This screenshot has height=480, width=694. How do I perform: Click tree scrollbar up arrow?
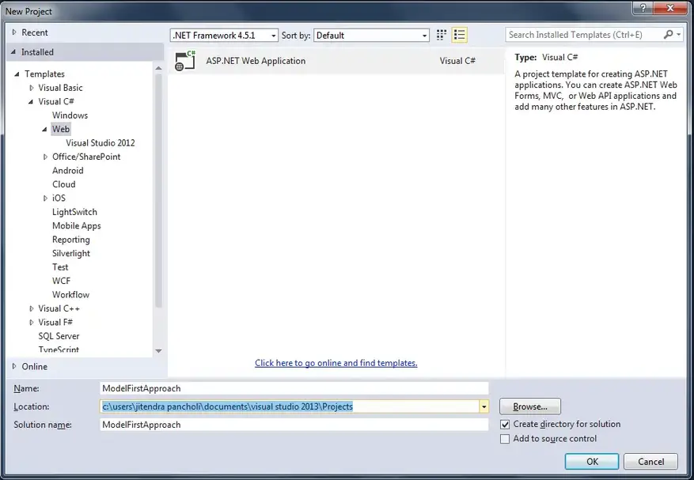point(158,68)
